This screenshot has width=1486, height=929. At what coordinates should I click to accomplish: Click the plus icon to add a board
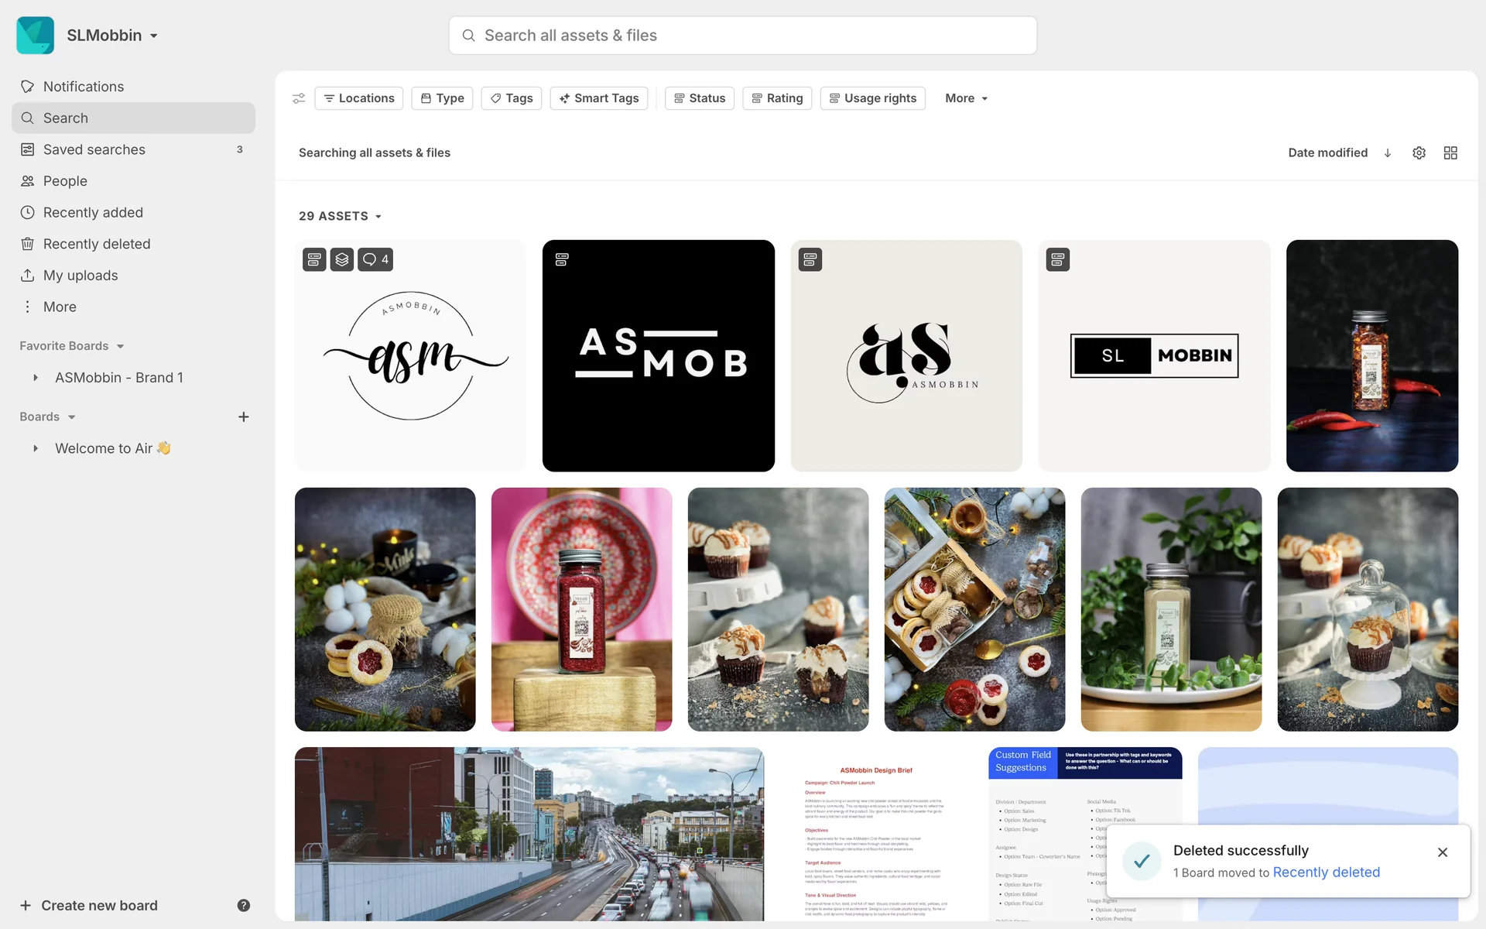coord(244,417)
